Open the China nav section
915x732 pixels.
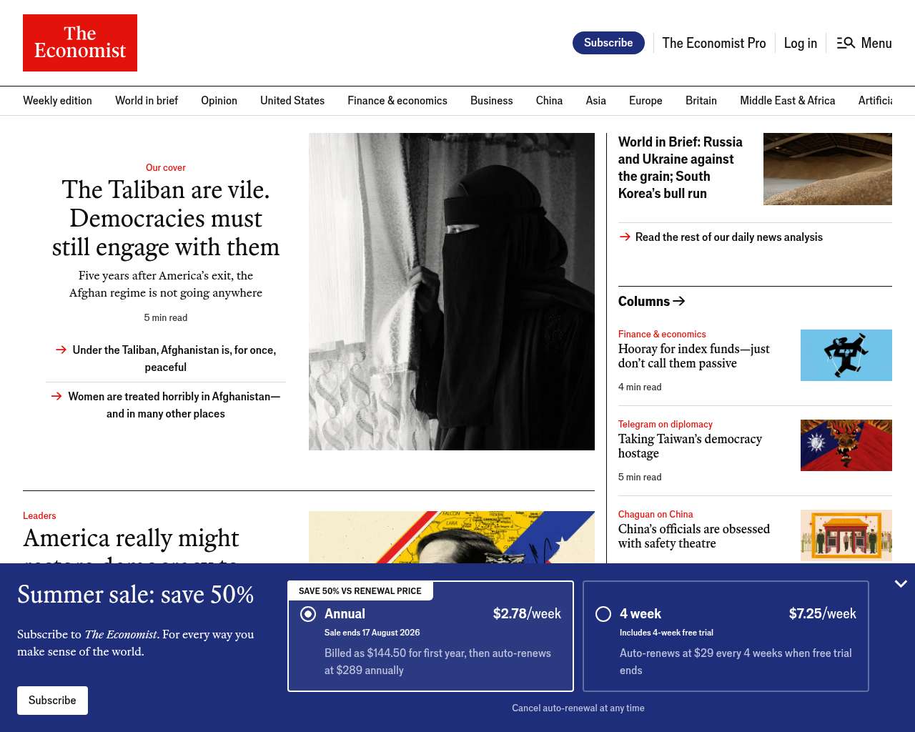[549, 101]
